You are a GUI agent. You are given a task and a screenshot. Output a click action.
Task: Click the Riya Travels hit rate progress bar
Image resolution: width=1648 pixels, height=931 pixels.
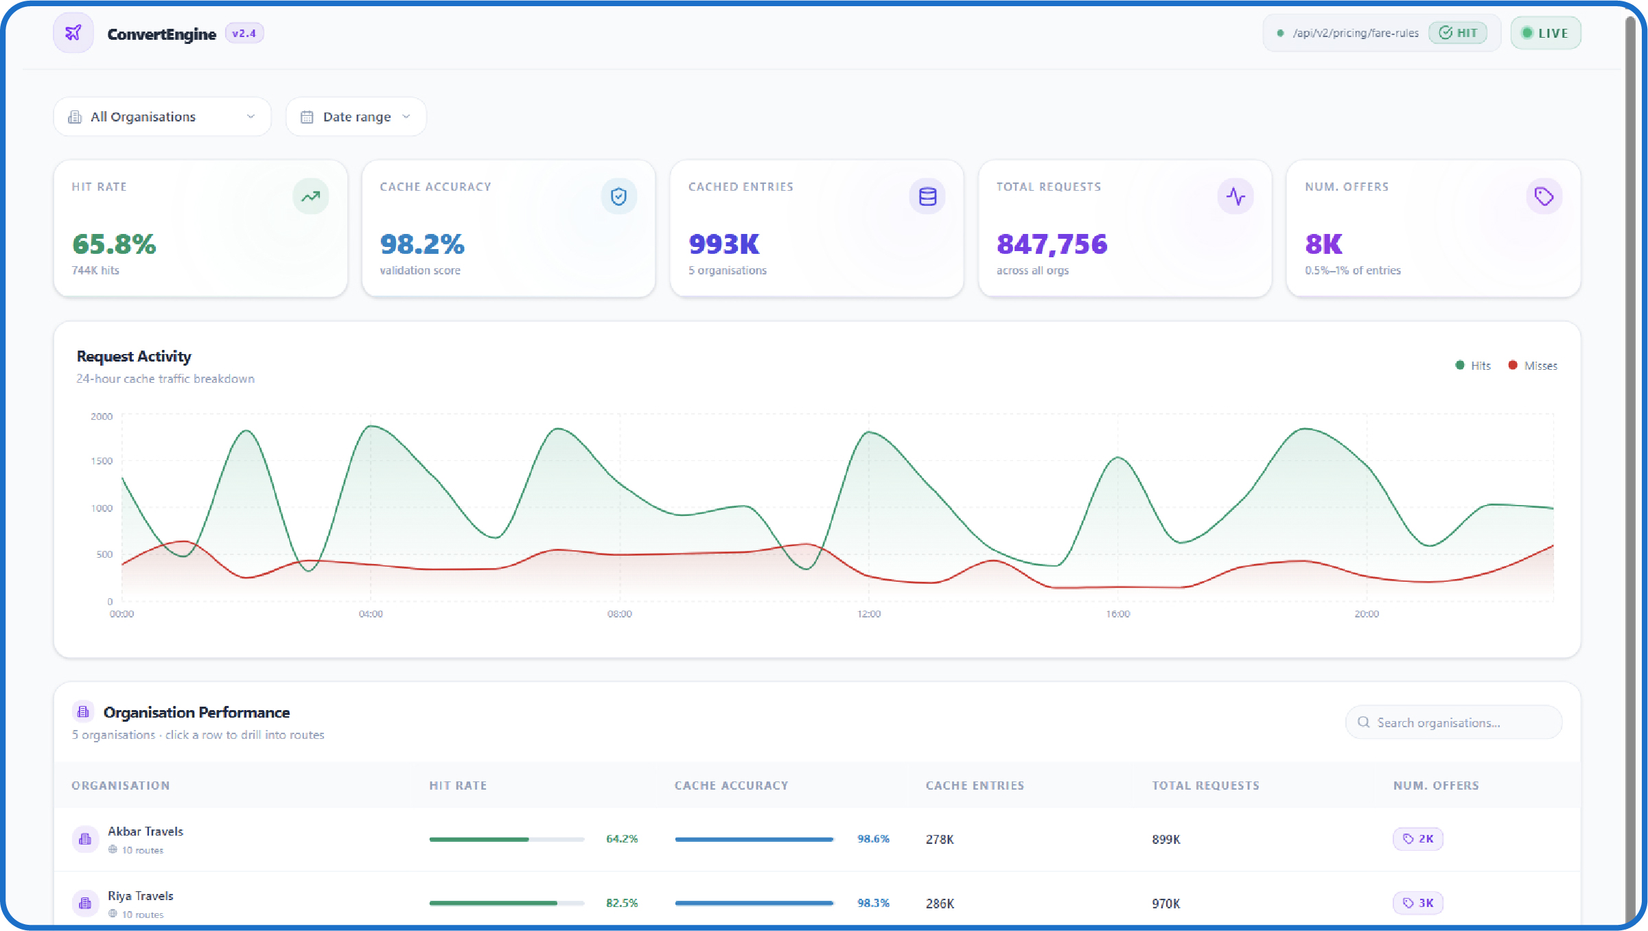pos(507,904)
